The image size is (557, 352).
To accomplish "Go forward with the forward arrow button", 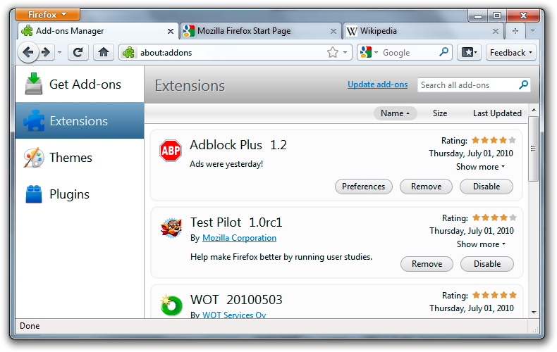I will (46, 53).
